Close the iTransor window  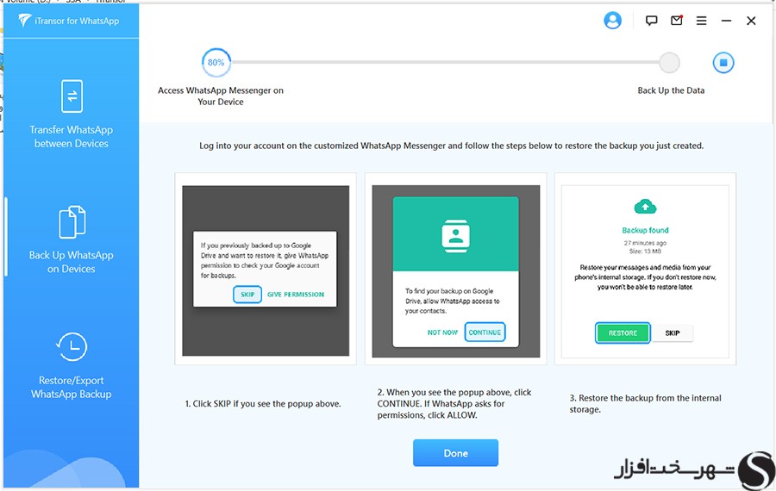[x=751, y=21]
